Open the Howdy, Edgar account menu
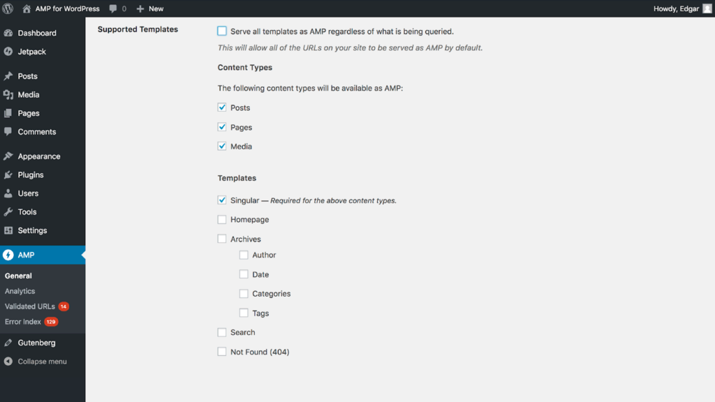This screenshot has width=715, height=402. pos(675,8)
